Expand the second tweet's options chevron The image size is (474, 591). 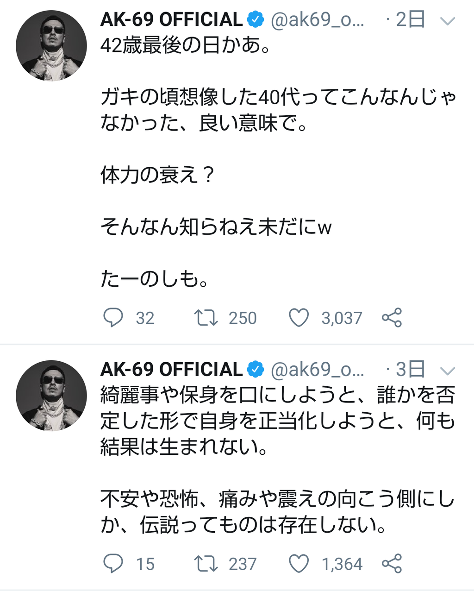coord(448,371)
